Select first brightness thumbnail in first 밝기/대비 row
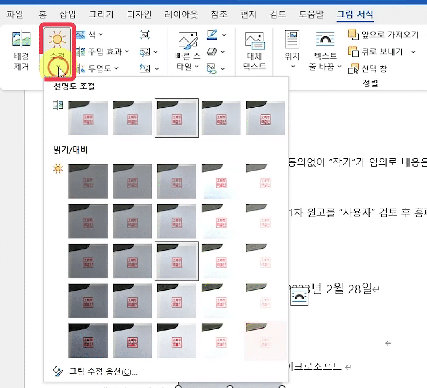427x388 pixels. 88,181
